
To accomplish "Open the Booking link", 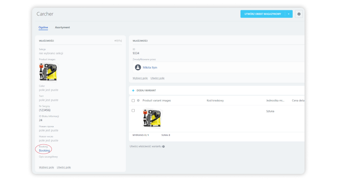I will pyautogui.click(x=44, y=150).
